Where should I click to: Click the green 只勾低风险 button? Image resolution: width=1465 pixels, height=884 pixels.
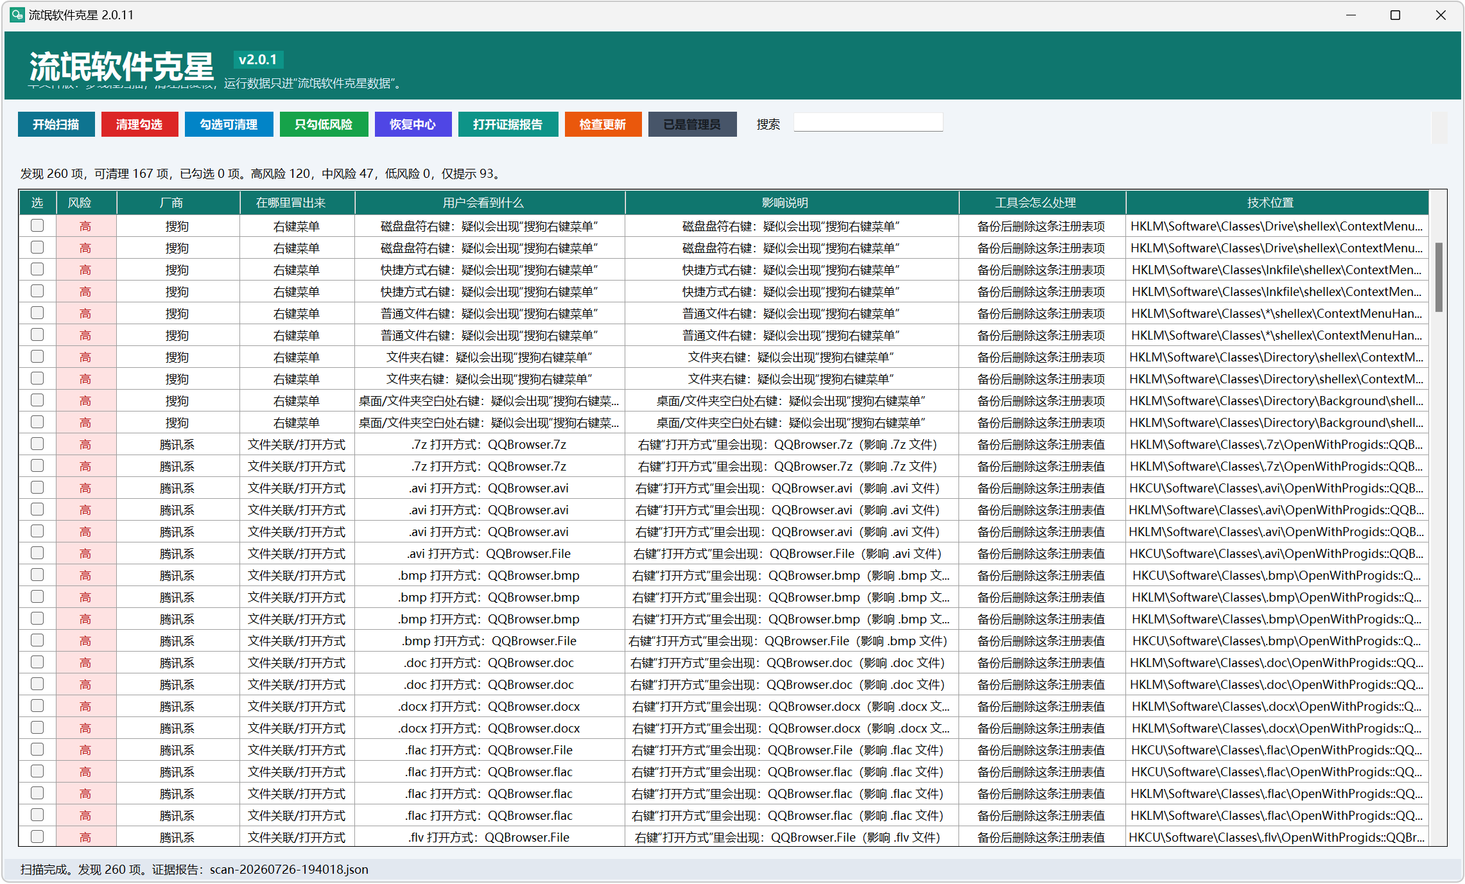tap(324, 125)
